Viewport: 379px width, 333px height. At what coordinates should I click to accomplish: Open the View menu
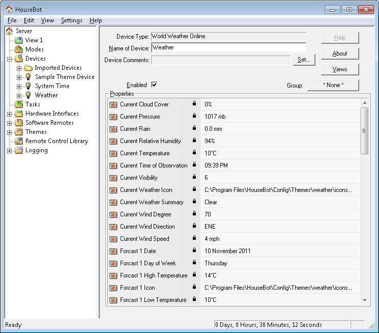tap(47, 20)
